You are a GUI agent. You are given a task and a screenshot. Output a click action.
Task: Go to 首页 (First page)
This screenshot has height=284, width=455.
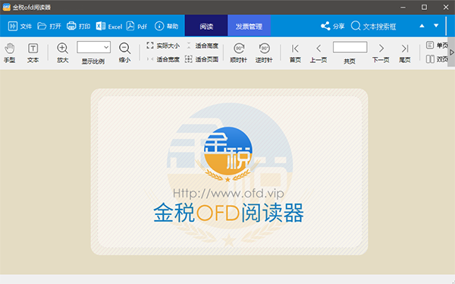click(x=295, y=53)
